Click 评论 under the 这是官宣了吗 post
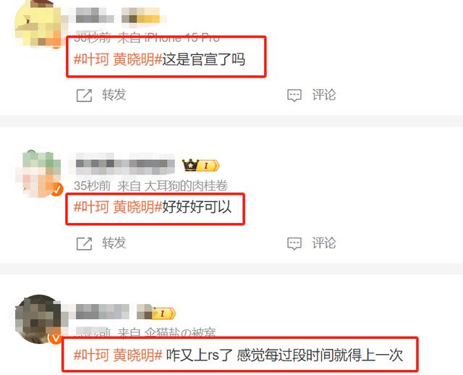463x375 pixels. coord(324,95)
